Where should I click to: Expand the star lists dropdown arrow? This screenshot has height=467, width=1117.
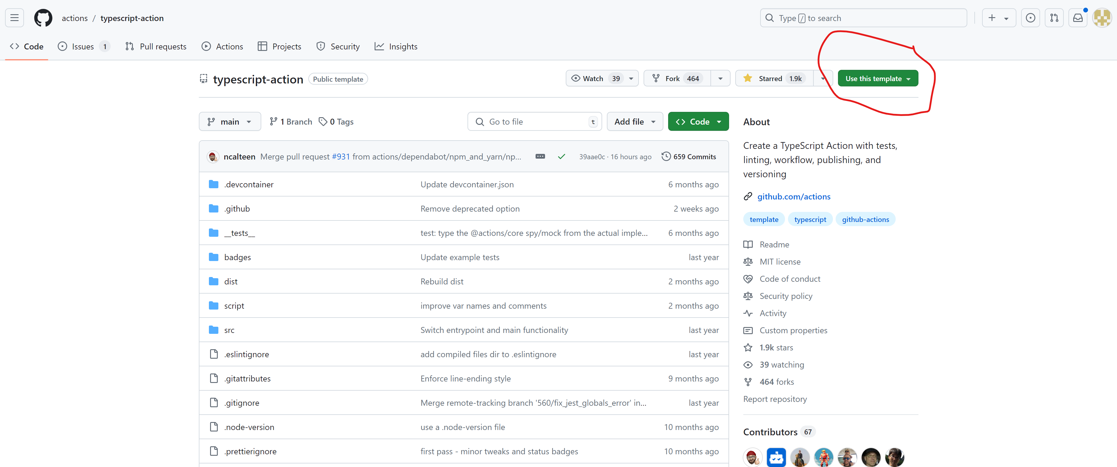[823, 78]
